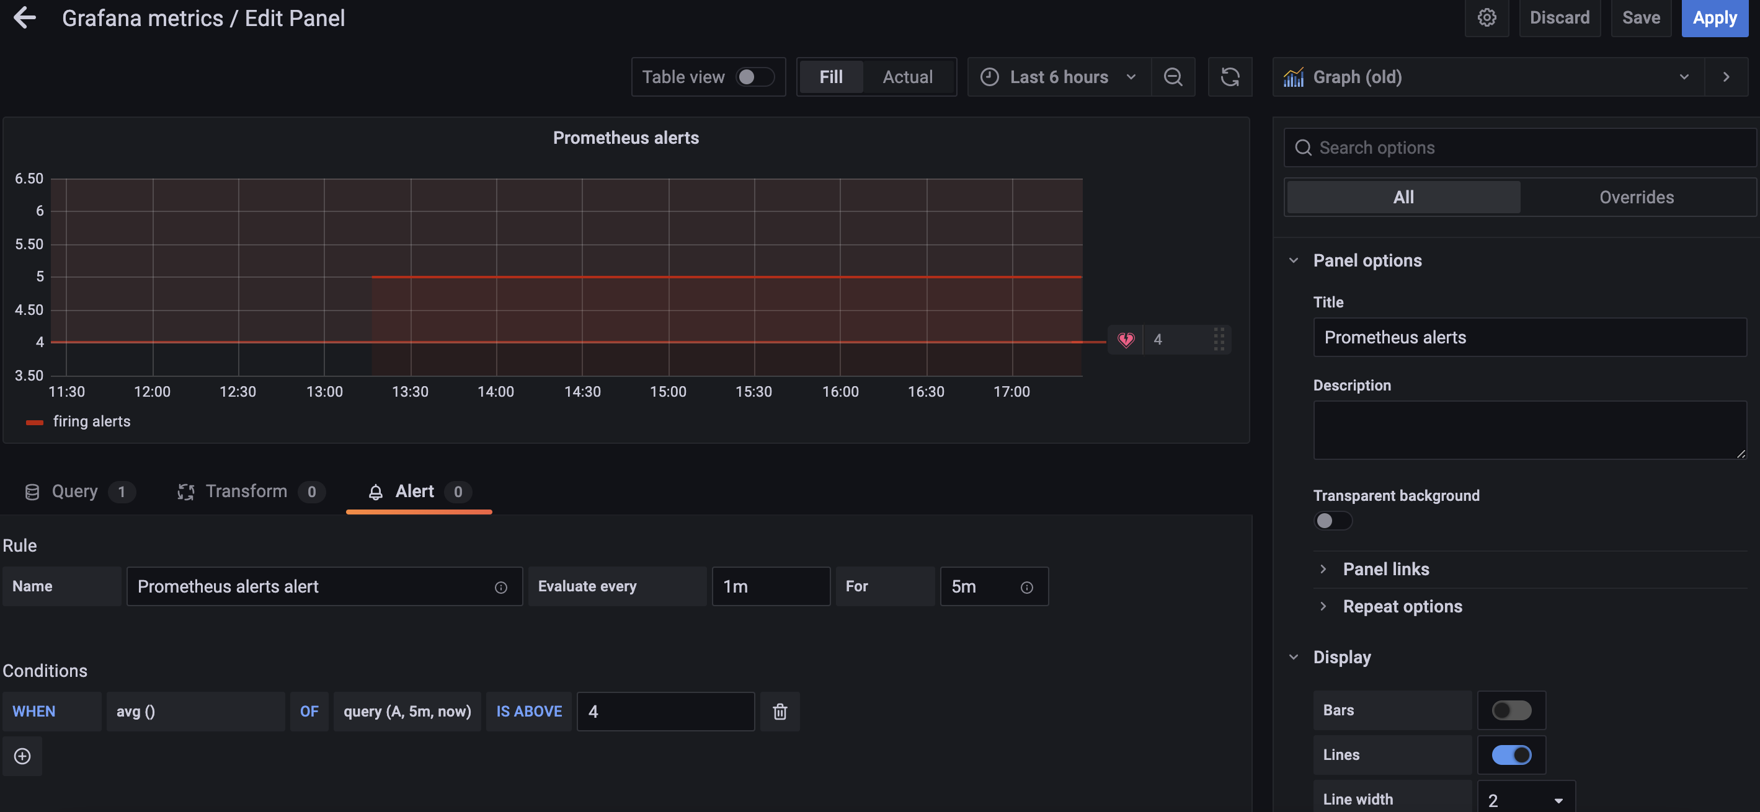Click the Discard button
1760x812 pixels.
[1558, 18]
